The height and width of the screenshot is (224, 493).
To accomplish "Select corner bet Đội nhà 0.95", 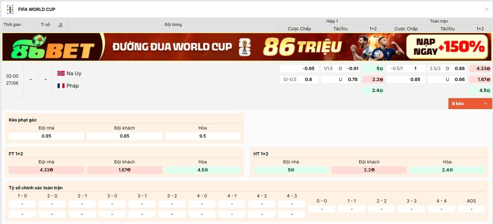I will (x=46, y=136).
